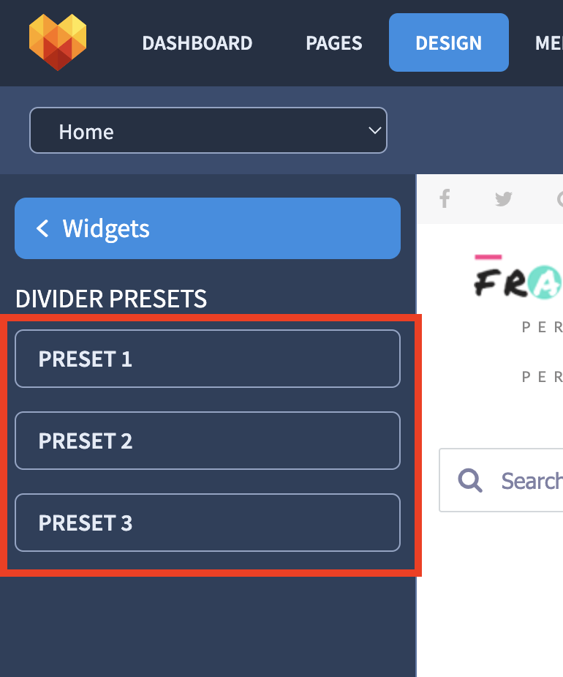The image size is (563, 677).
Task: Click the Home dropdown chevron arrow
Action: point(374,130)
